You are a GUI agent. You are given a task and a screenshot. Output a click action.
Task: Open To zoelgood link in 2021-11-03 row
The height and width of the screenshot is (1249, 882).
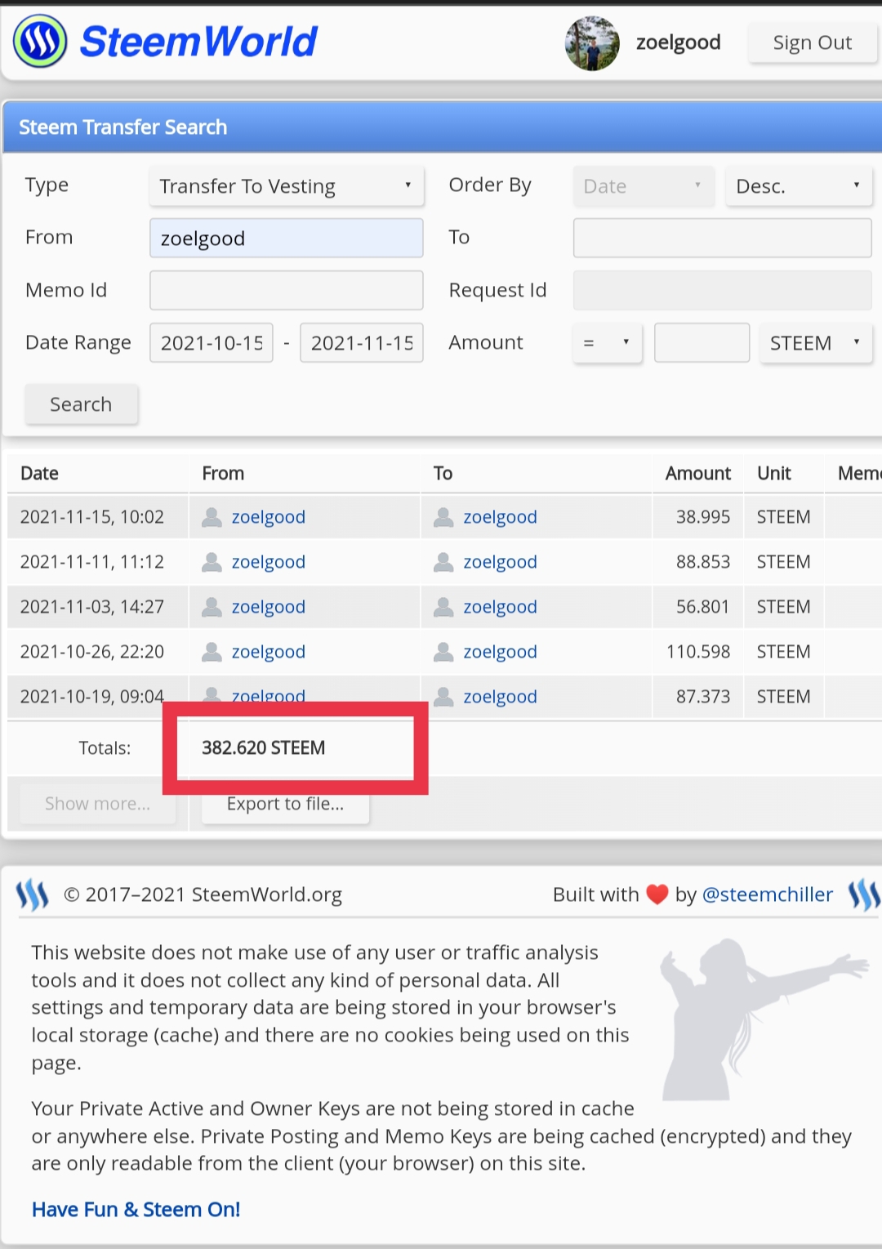pyautogui.click(x=500, y=607)
